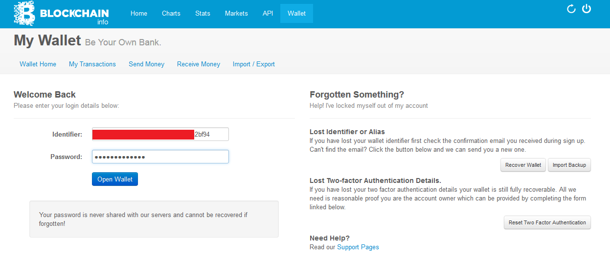This screenshot has width=610, height=280.
Task: Click the 'Welcome Back' heading
Action: coord(45,95)
